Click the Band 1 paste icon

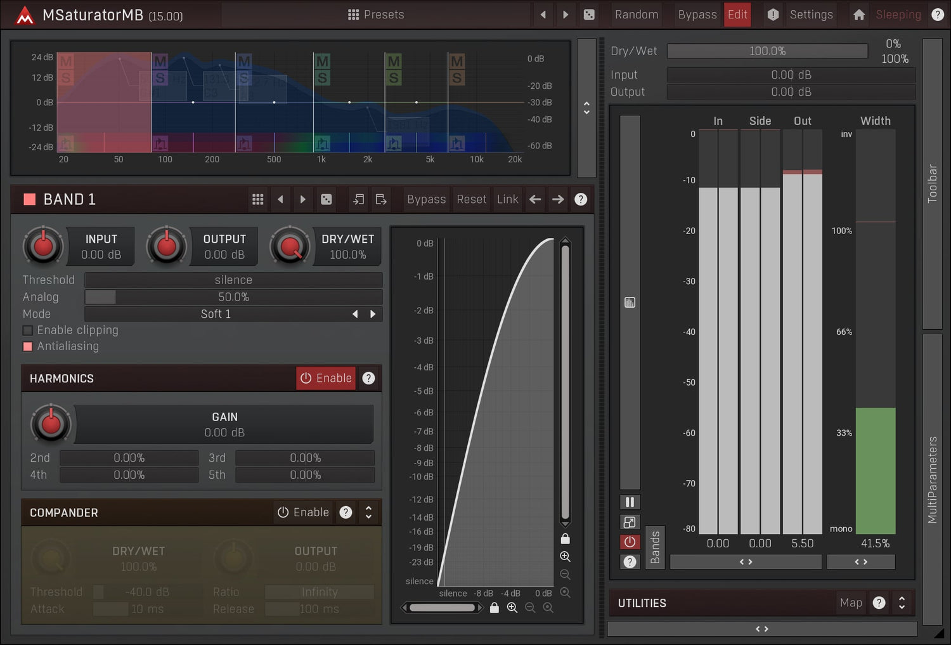pyautogui.click(x=381, y=200)
